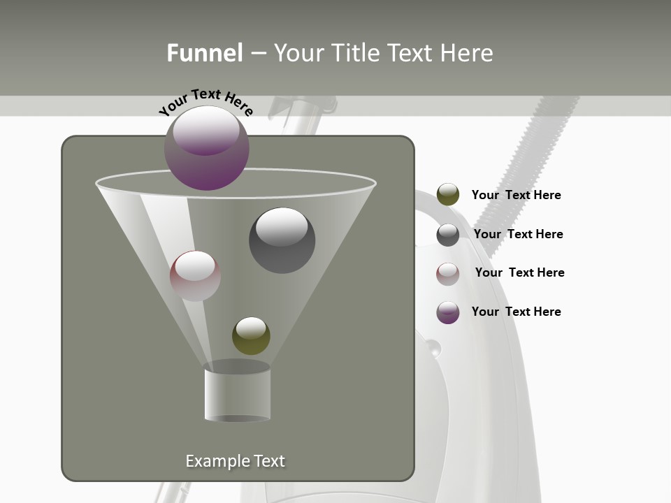Select the legend text beside the gray sphere
671x503 pixels.
[518, 234]
